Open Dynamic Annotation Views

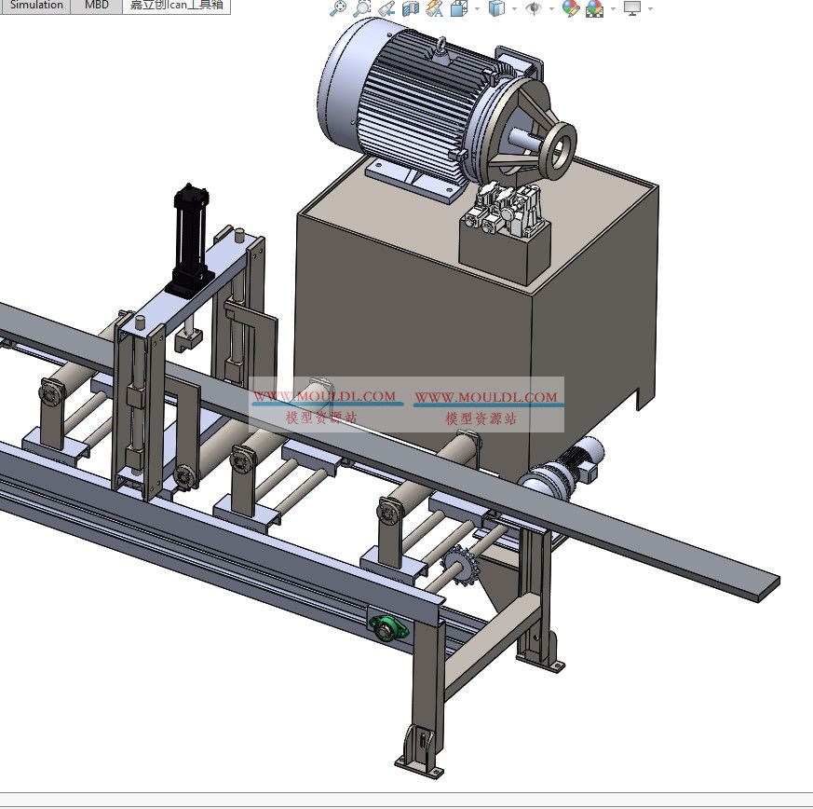[434, 8]
